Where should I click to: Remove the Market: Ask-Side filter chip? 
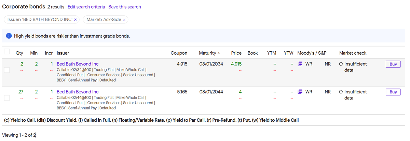pyautogui.click(x=124, y=20)
